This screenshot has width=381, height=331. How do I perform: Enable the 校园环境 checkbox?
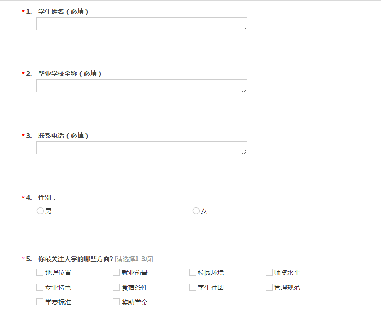[193, 272]
